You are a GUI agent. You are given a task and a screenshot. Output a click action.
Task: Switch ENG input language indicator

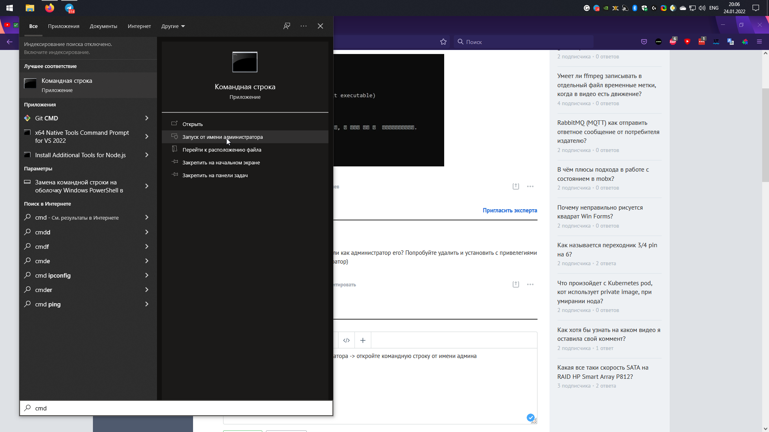click(x=714, y=8)
